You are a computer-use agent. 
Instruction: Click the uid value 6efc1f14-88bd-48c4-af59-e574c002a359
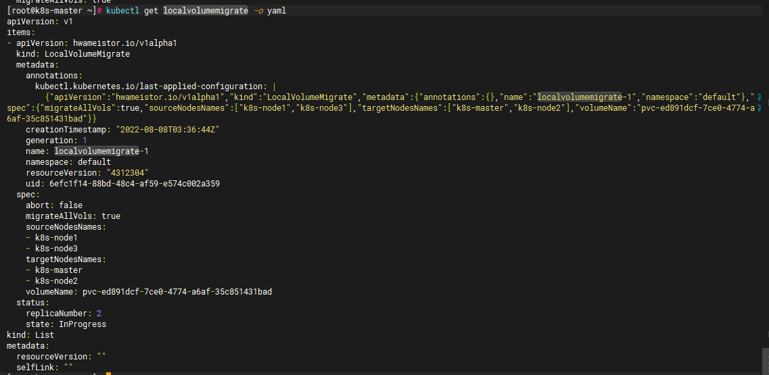pos(135,183)
